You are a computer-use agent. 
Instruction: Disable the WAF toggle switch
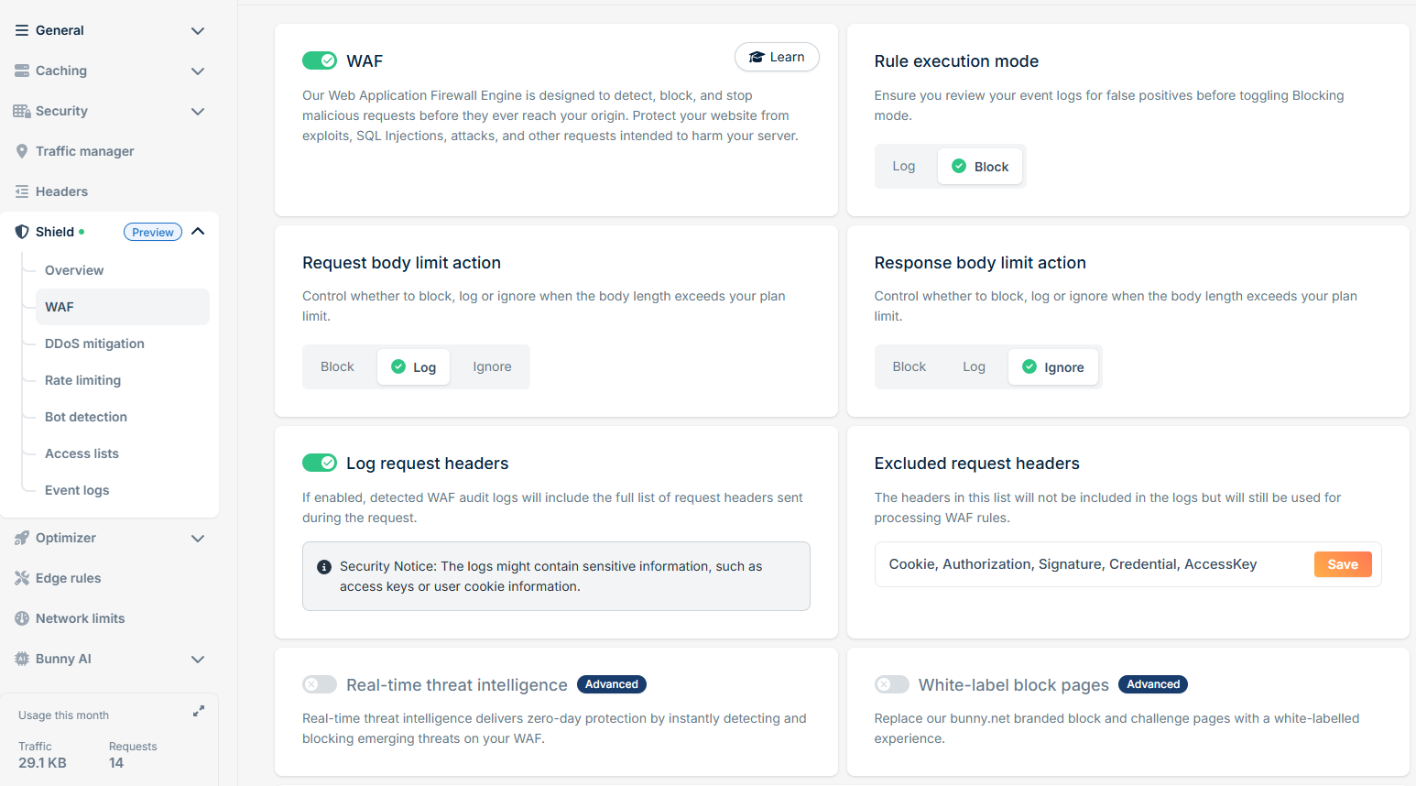320,60
